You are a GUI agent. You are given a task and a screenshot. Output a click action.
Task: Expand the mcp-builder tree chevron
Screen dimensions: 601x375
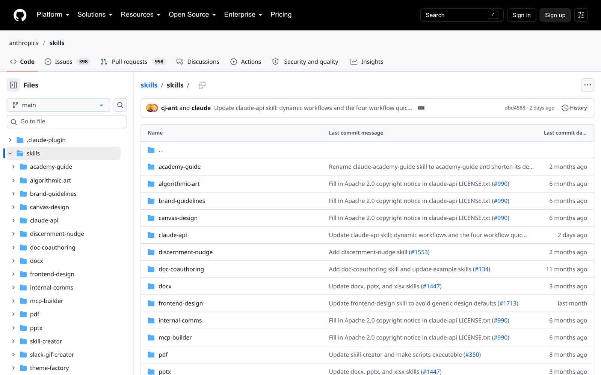(x=14, y=301)
